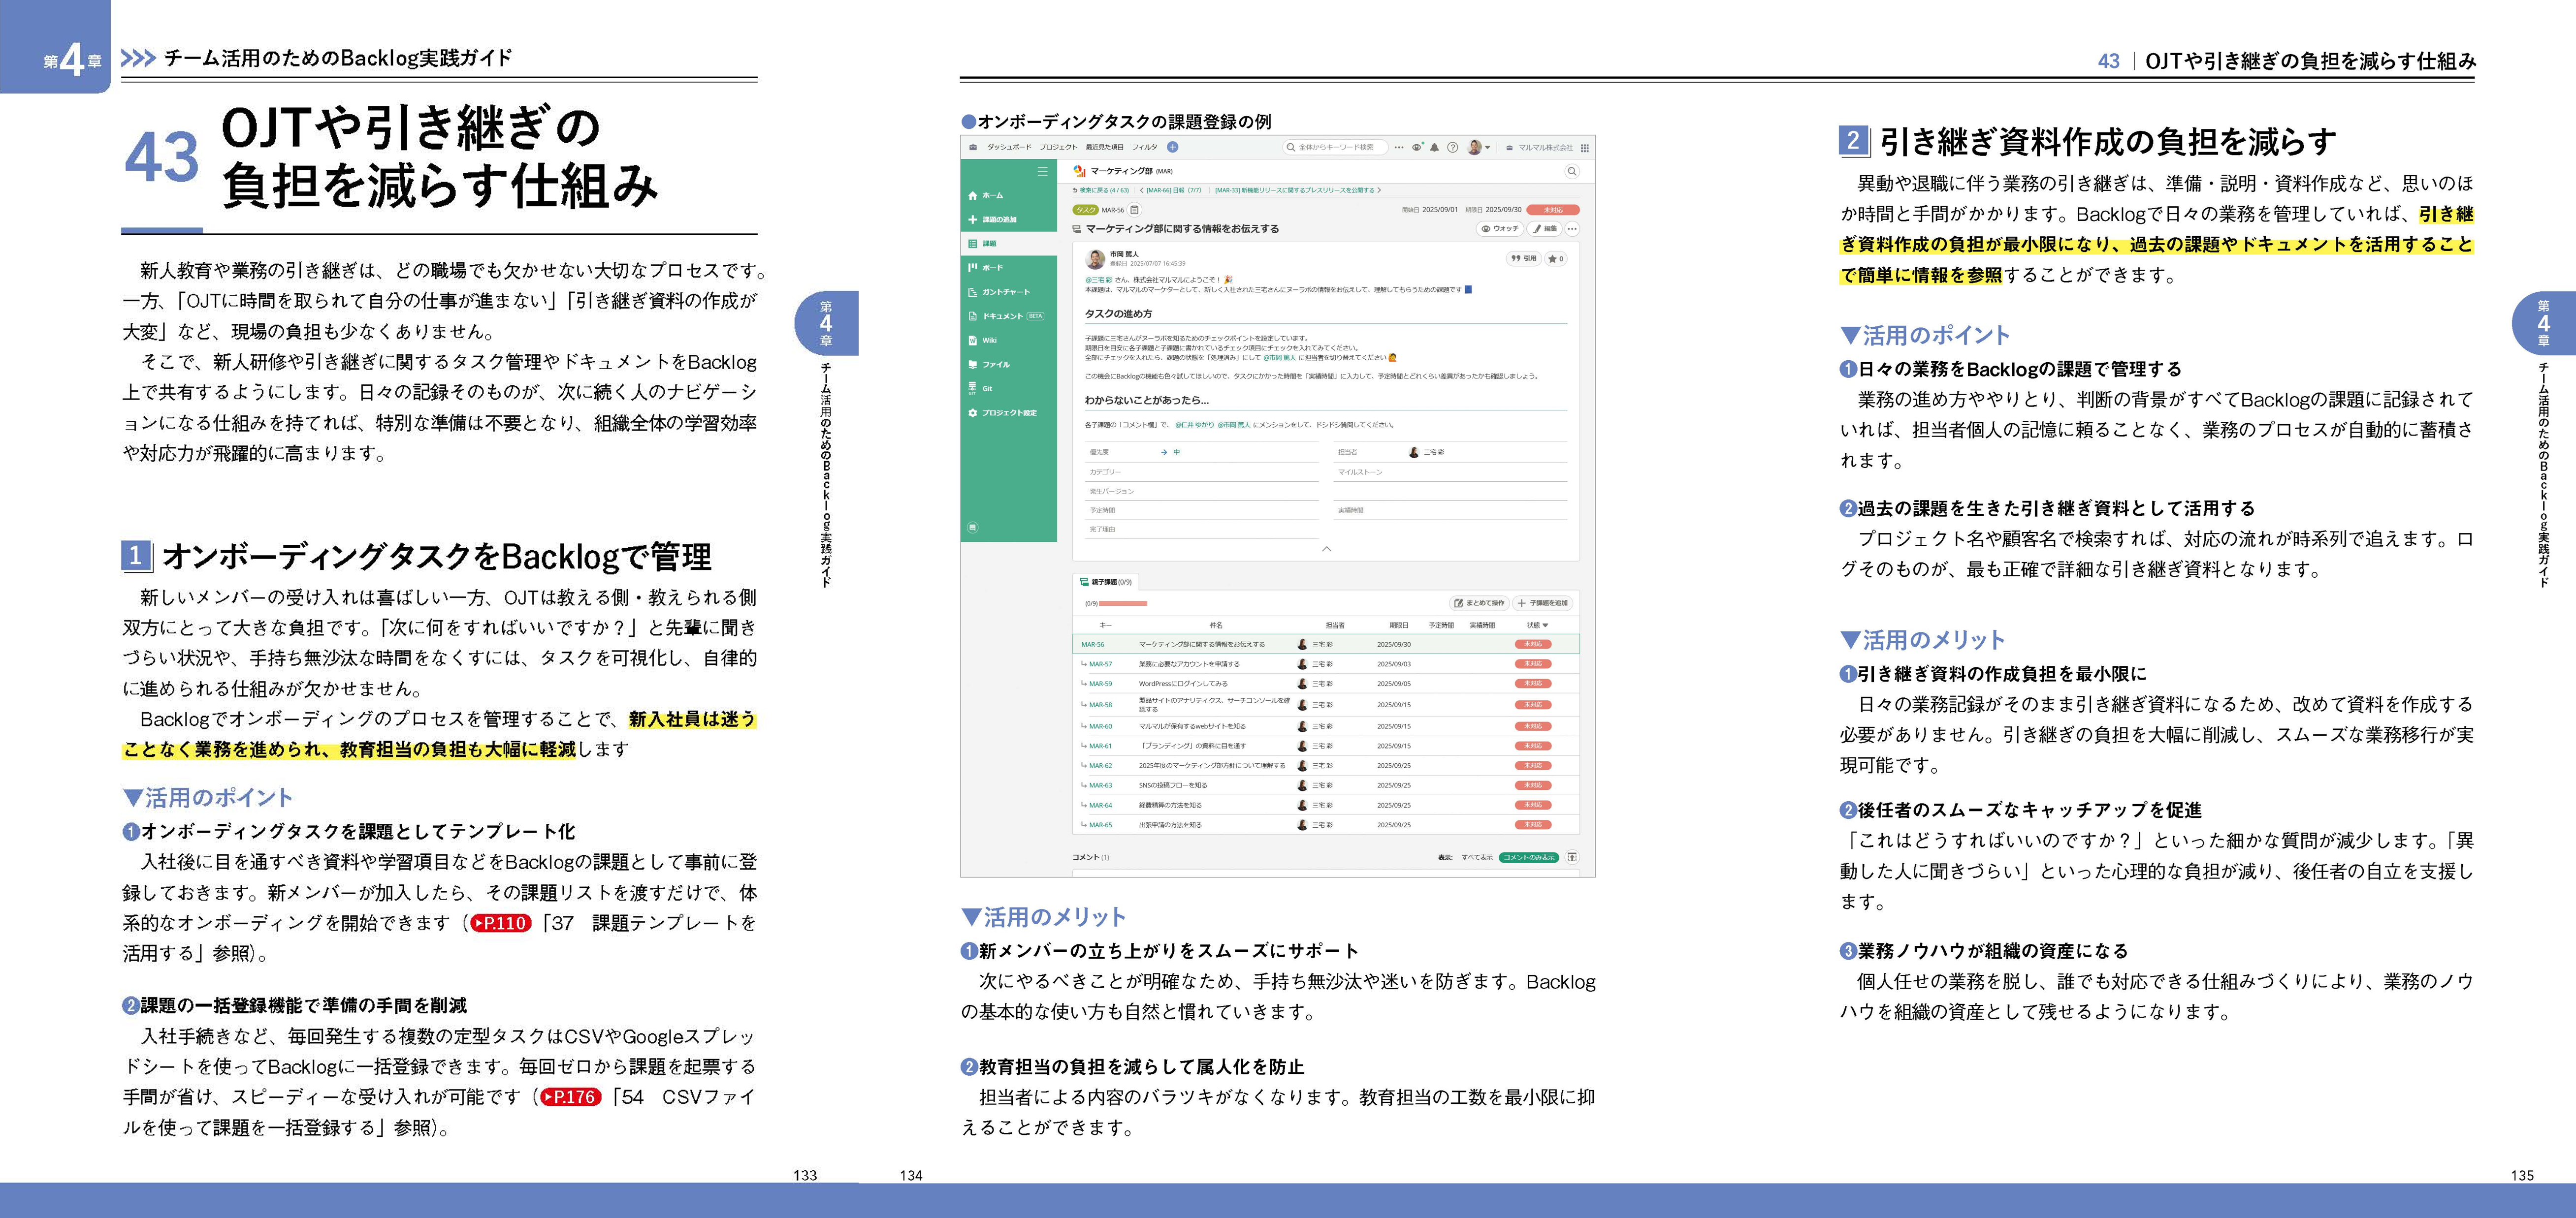The height and width of the screenshot is (1218, 2576).
Task: Click the 全体からキーワード検索 search field
Action: coord(1336,147)
